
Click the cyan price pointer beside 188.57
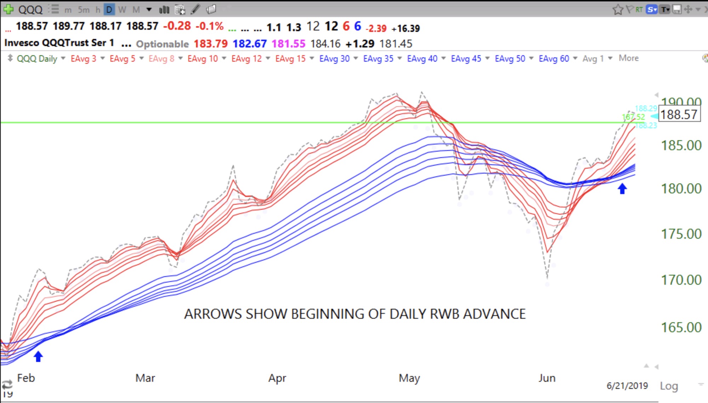[x=655, y=116]
